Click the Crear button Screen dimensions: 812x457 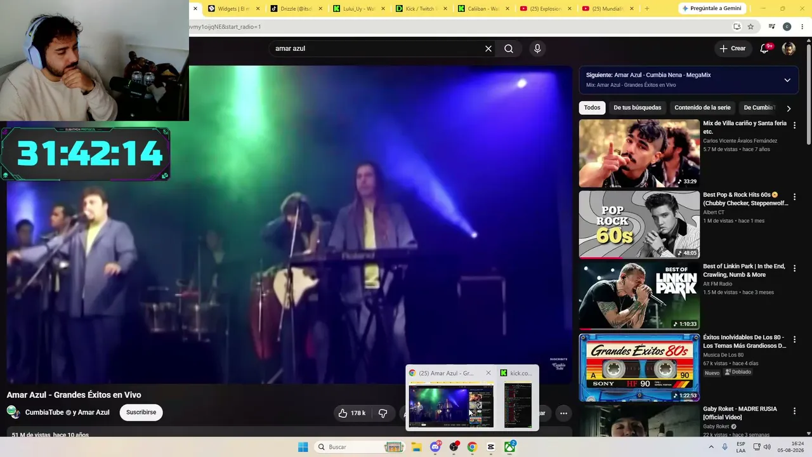[x=733, y=49]
